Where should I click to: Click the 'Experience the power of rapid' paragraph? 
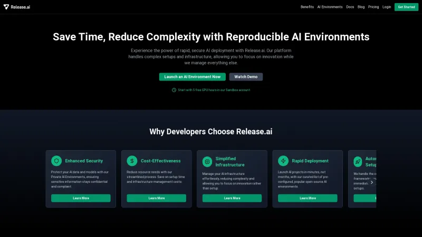(x=211, y=57)
